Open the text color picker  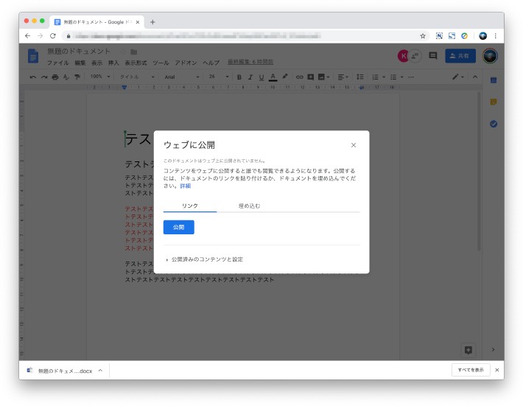(x=273, y=77)
